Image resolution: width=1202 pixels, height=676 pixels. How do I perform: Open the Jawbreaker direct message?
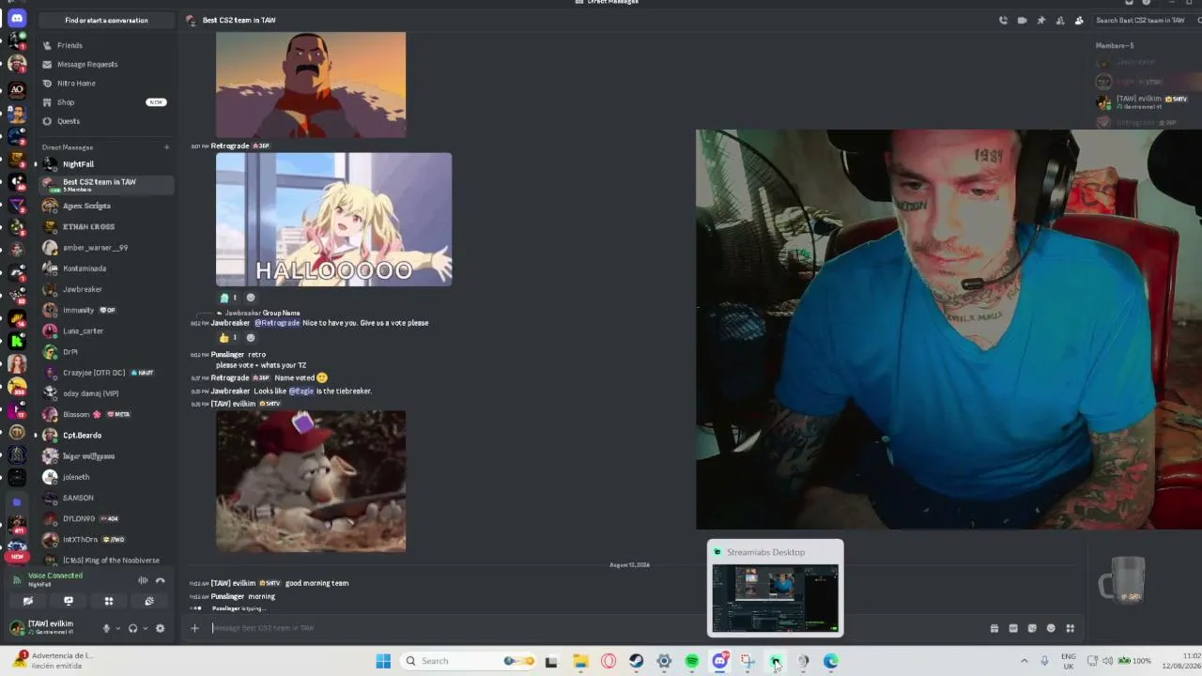(x=105, y=289)
